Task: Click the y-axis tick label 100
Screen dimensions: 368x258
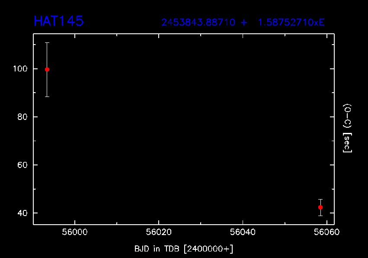Action: pos(21,69)
